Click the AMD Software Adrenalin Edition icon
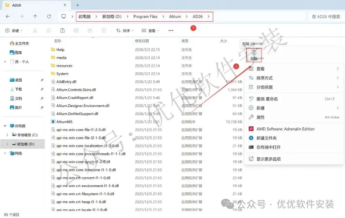Screen dimensions: 345x218 click(x=251, y=129)
